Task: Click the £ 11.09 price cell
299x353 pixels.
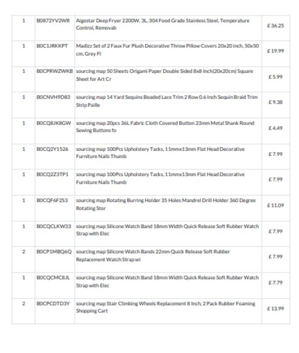Action: pyautogui.click(x=275, y=205)
